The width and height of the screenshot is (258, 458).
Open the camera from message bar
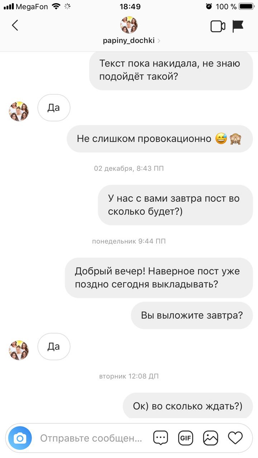click(x=20, y=438)
